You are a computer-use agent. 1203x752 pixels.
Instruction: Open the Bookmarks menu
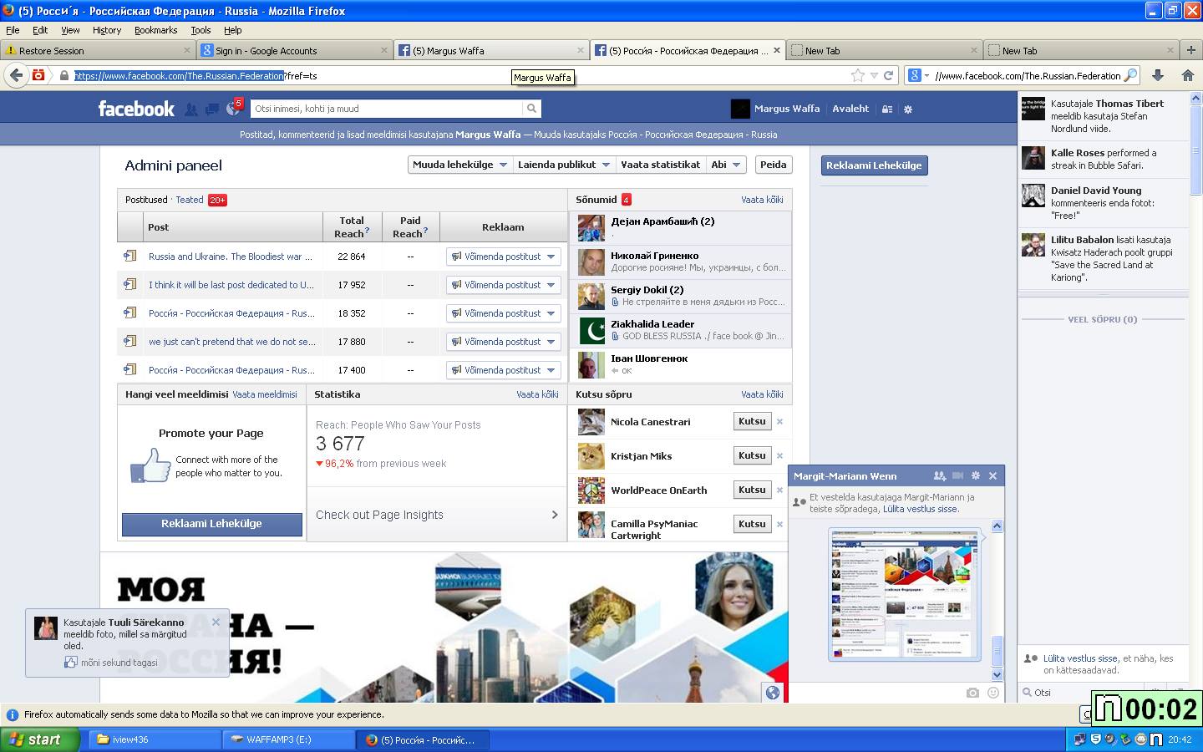(155, 30)
